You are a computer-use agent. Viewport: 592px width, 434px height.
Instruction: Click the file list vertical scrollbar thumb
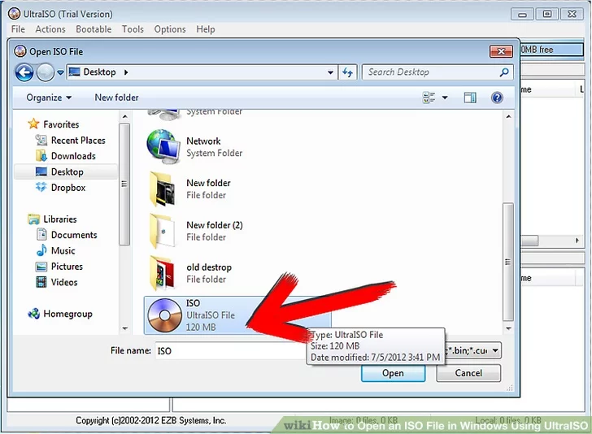coord(507,262)
